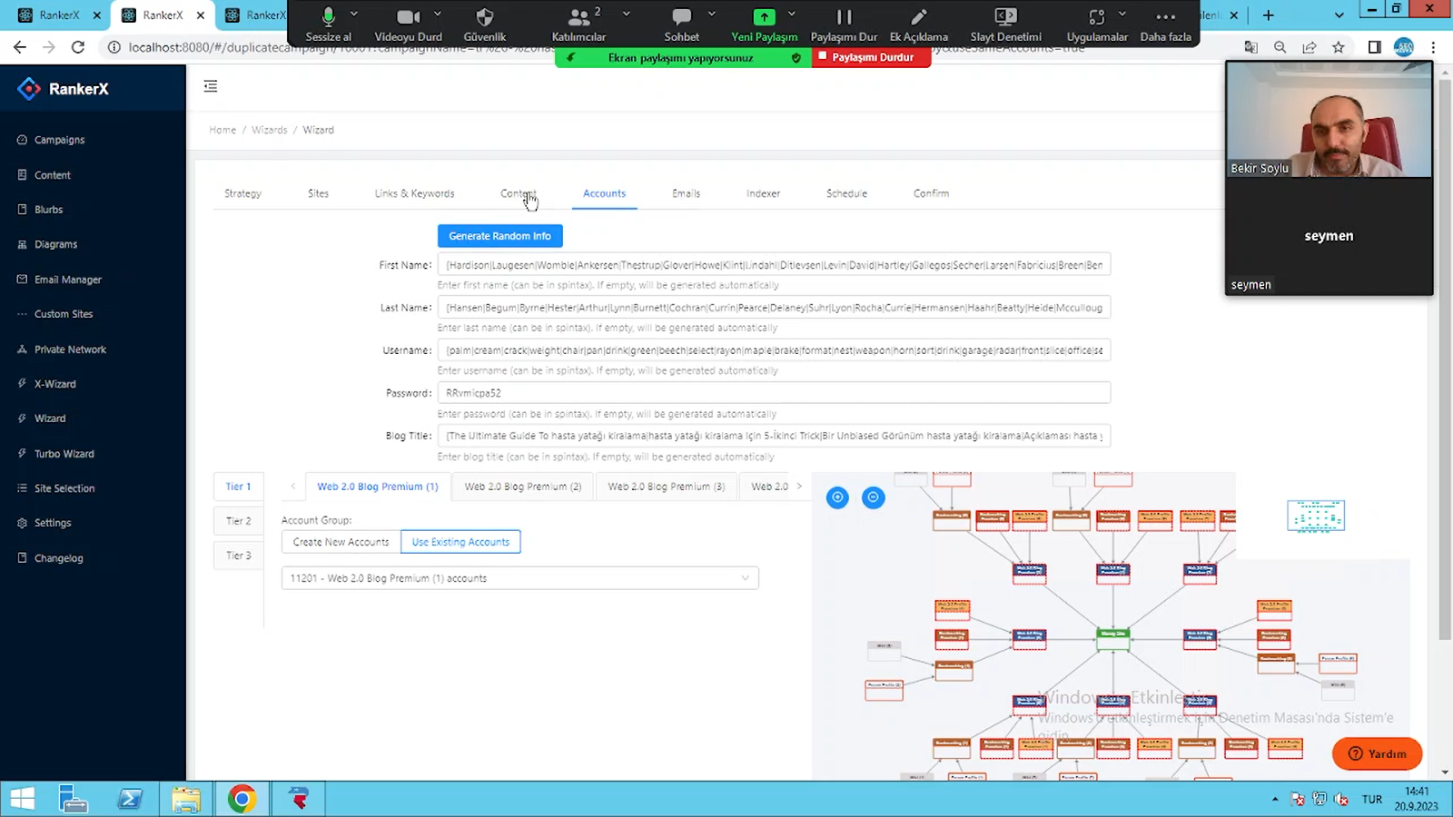Click the Site Selection sidebar icon
The image size is (1453, 817).
[22, 488]
